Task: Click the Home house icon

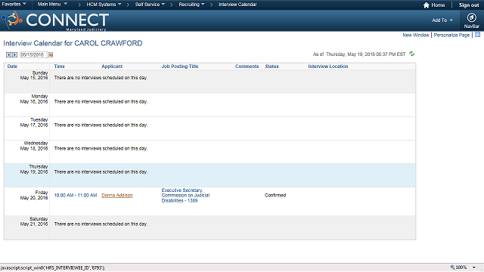Action: coord(427,5)
